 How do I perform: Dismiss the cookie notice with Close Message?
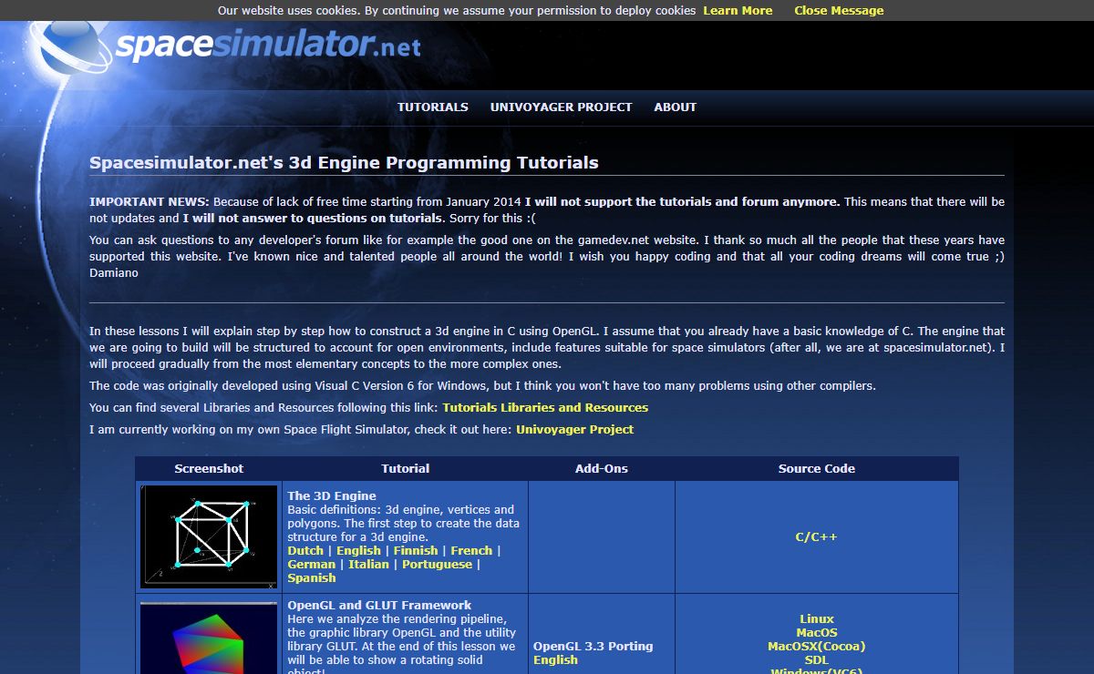click(839, 11)
